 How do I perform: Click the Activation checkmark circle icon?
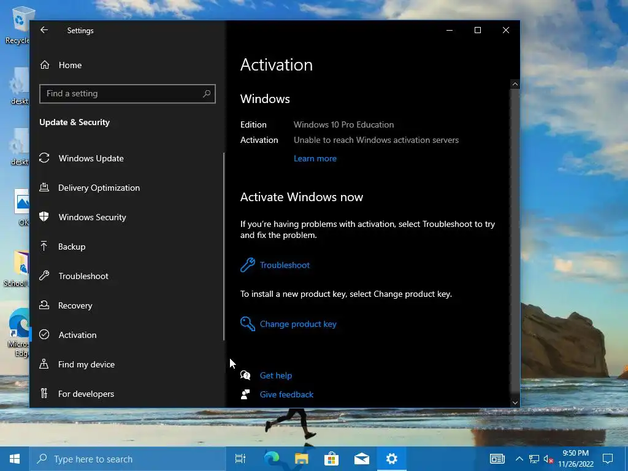click(44, 334)
